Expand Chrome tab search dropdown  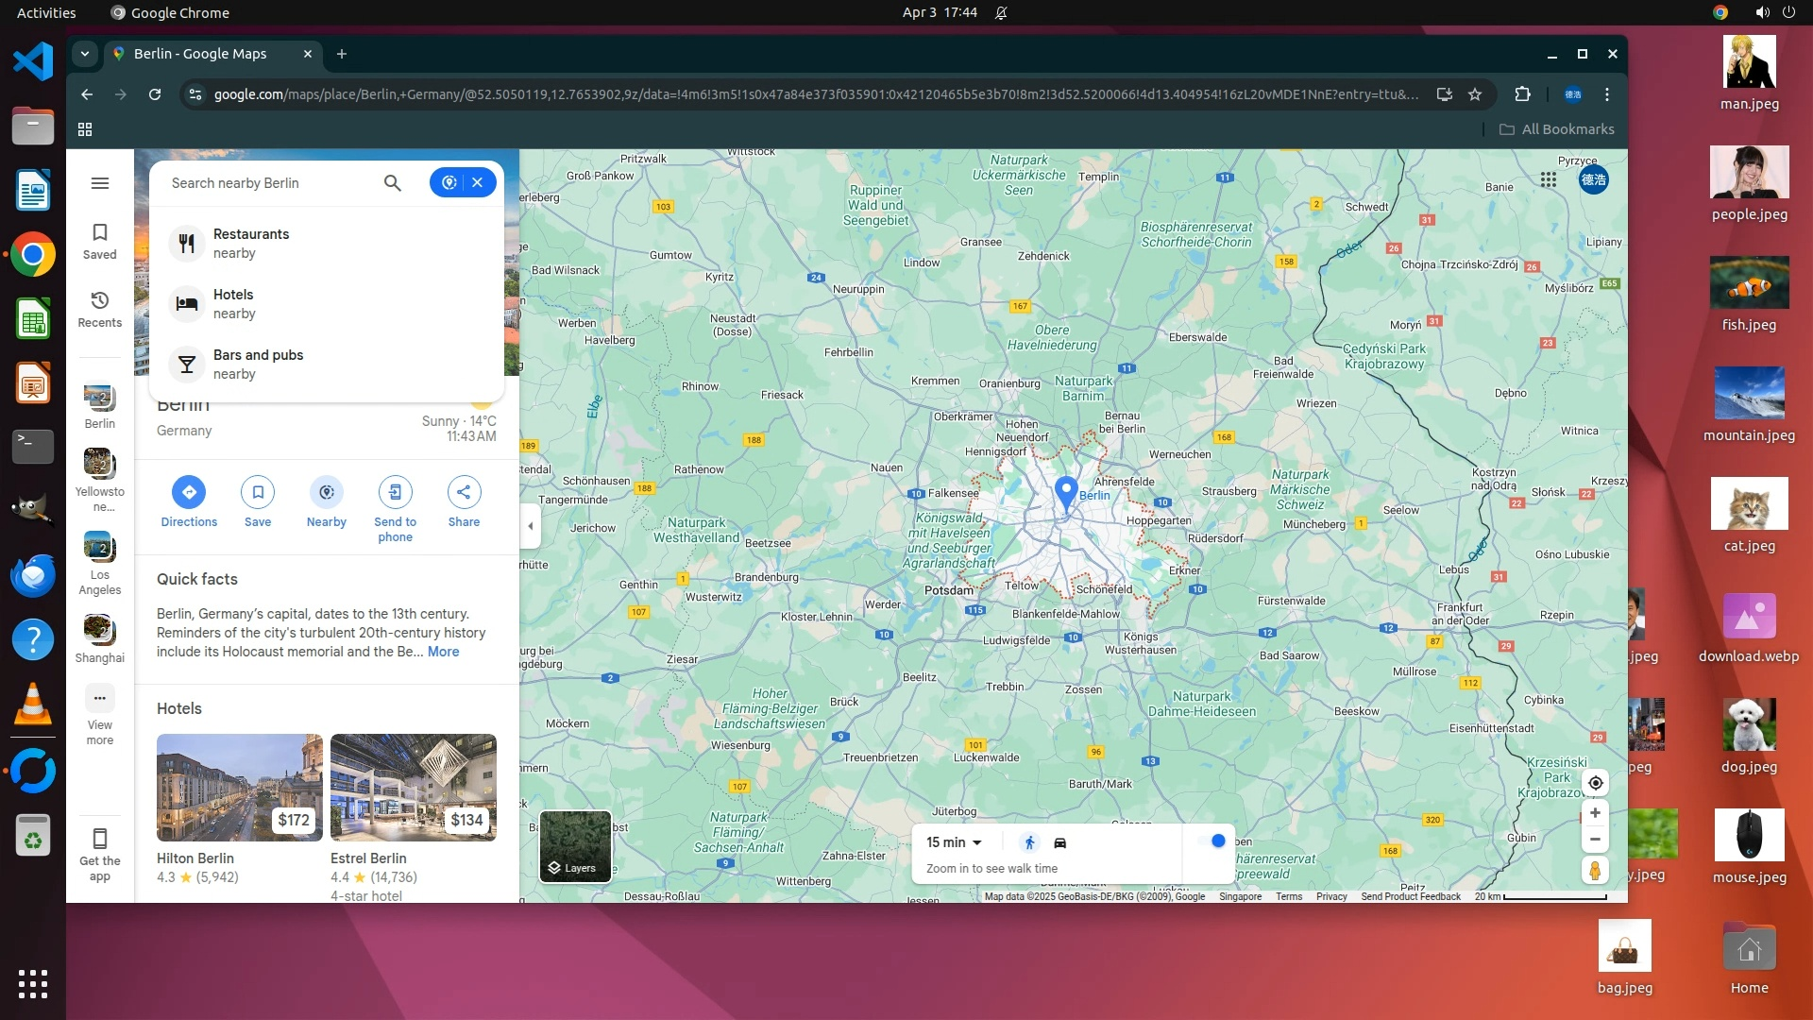(x=85, y=54)
